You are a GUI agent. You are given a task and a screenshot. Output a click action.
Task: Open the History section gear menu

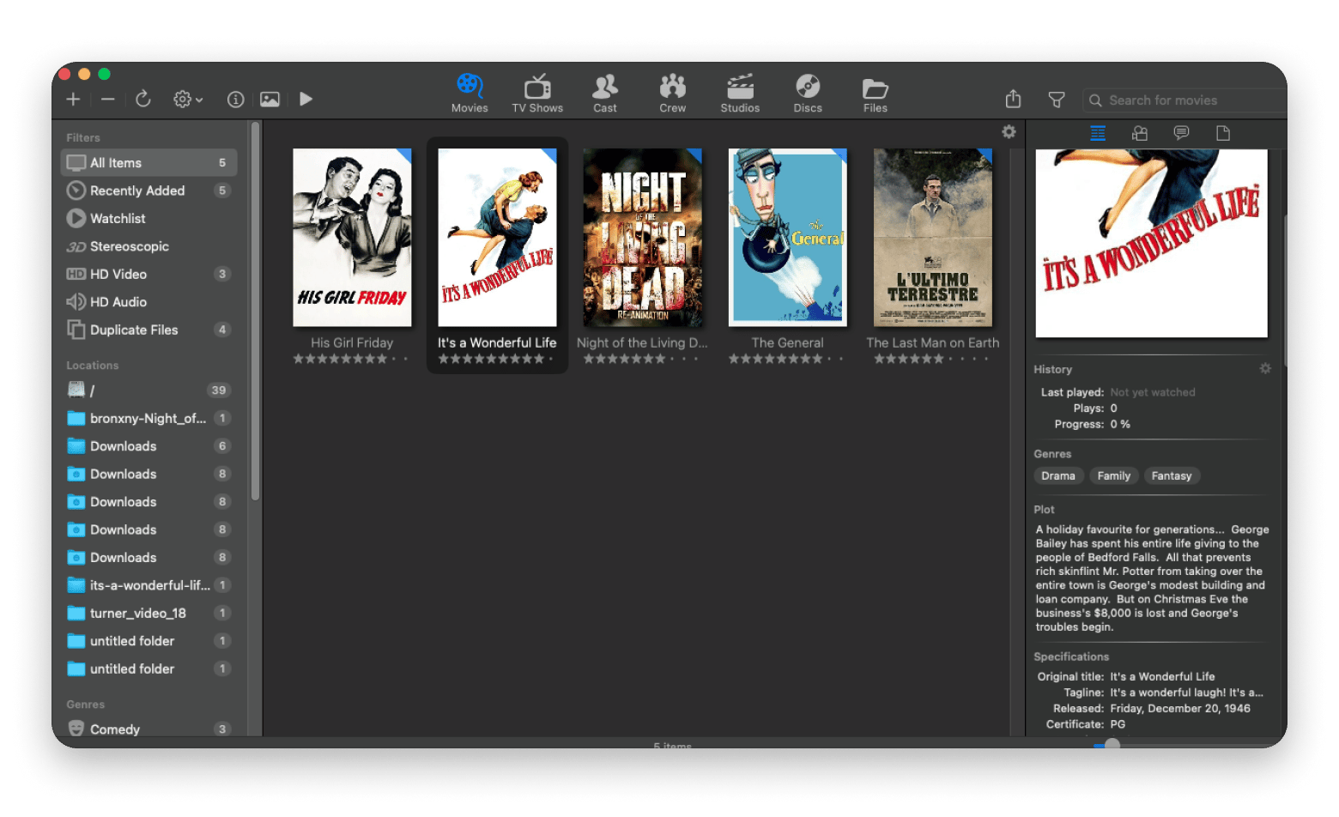1264,368
